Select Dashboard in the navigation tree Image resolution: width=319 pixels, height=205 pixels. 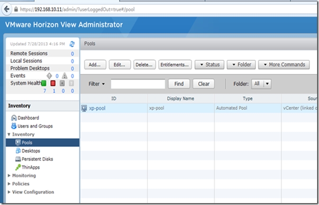coord(28,118)
